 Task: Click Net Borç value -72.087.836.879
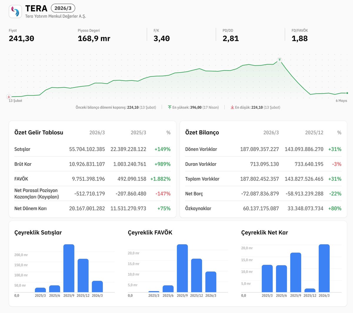260,194
